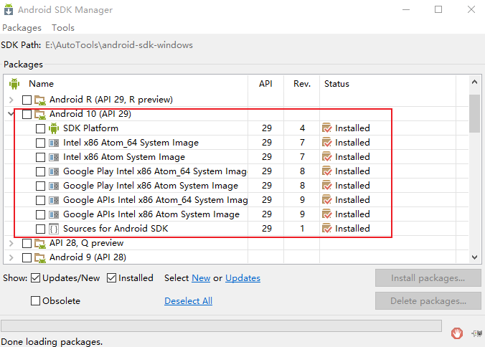Click the Sources for Android SDK braces icon

coord(54,229)
